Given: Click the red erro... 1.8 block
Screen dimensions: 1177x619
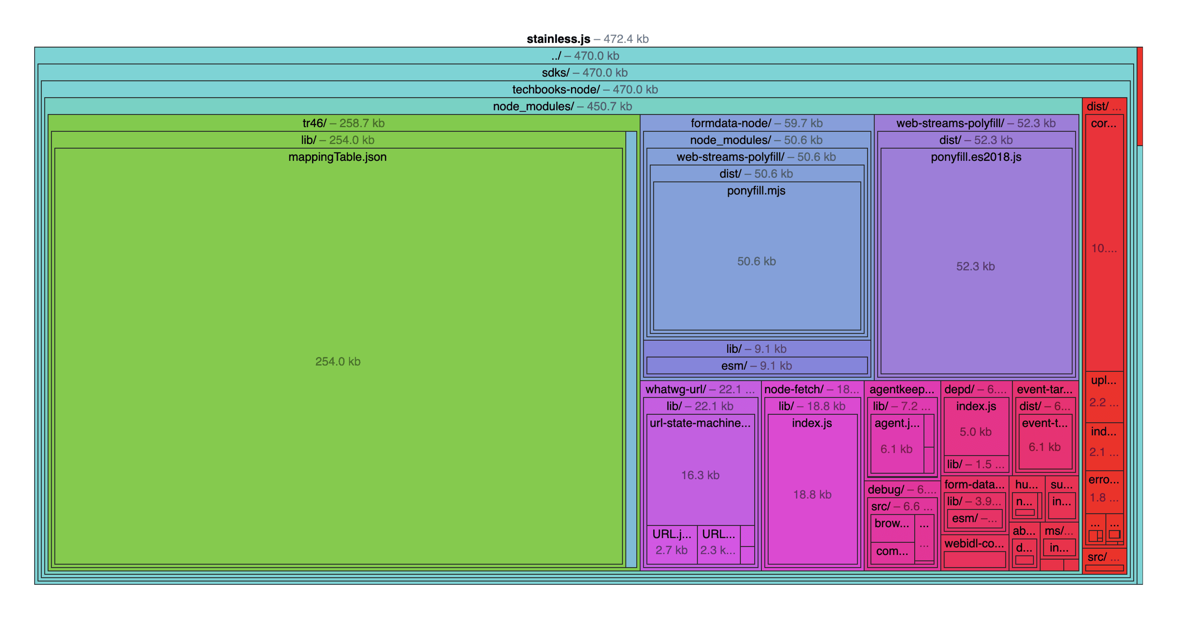Looking at the screenshot, I should [1104, 492].
